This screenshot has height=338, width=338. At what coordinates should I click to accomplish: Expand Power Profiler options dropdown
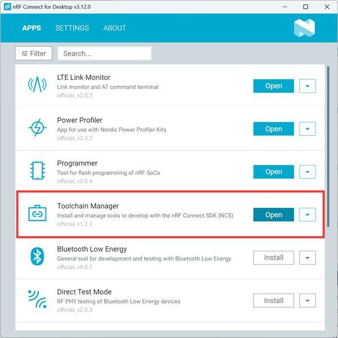308,129
